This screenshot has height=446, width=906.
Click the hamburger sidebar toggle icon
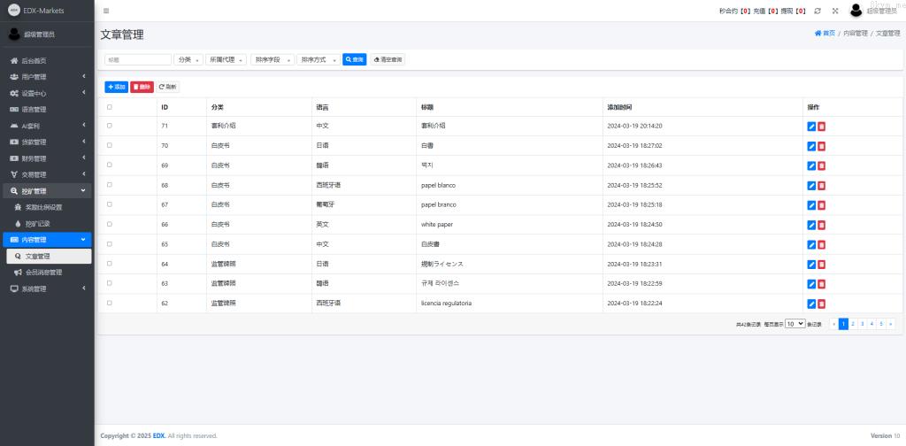coord(106,11)
